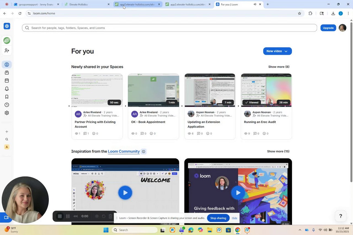Screen dimensions: 353x235
Task: Click the Windows taskbar Search box
Action: 135,230
